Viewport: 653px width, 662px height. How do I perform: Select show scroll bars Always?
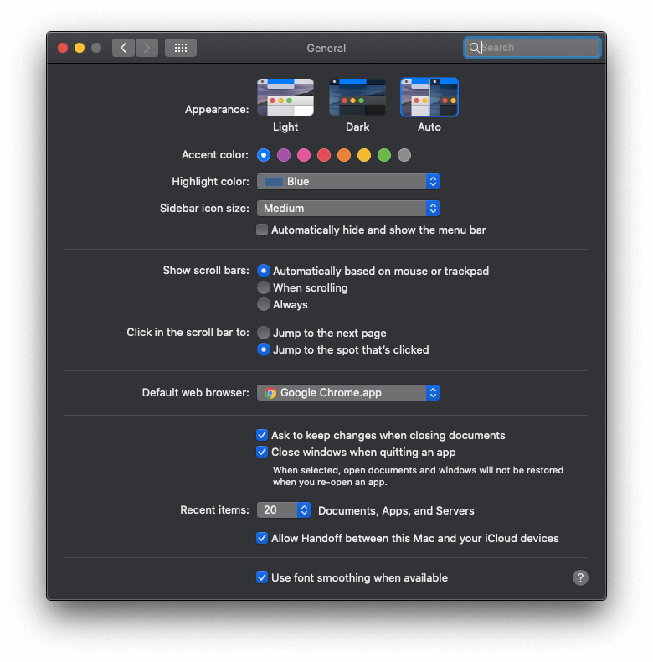[x=264, y=304]
